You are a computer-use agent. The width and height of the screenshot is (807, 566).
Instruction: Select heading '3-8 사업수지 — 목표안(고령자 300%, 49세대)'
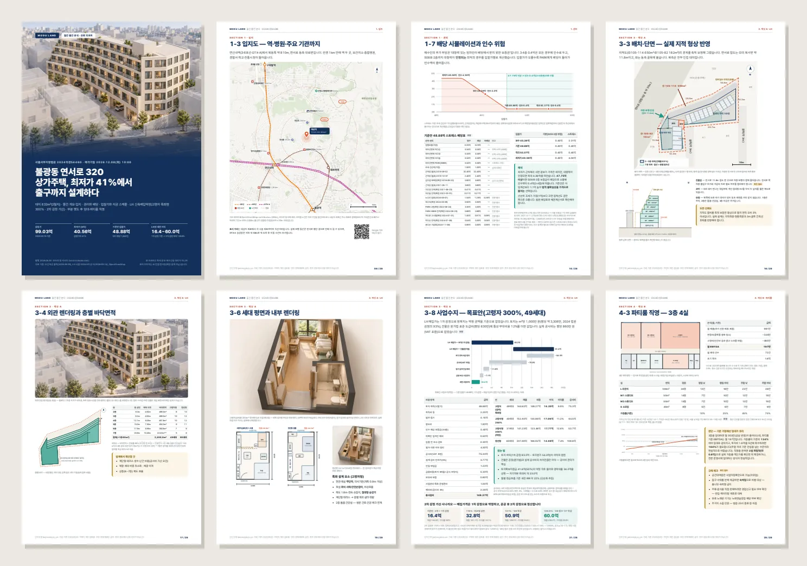pyautogui.click(x=485, y=313)
